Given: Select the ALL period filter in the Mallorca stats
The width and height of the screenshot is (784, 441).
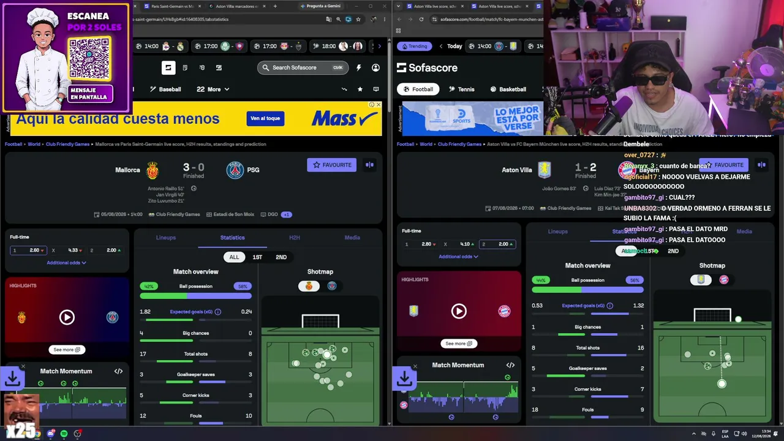Looking at the screenshot, I should tap(234, 257).
